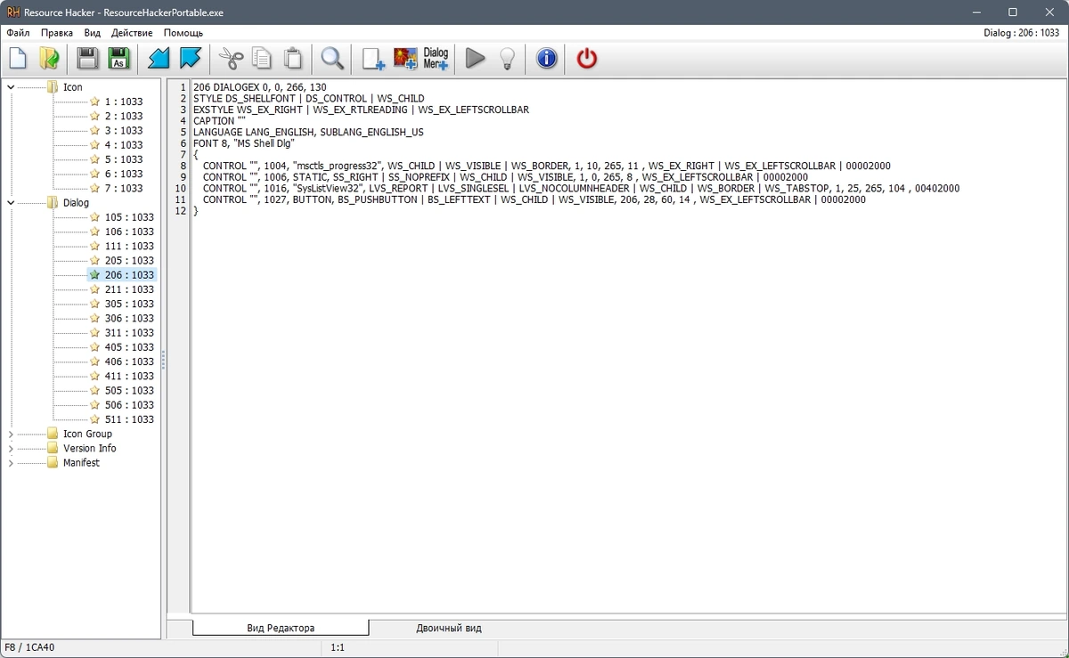This screenshot has width=1069, height=658.
Task: Select Dialog resource 411 : 1033
Action: [129, 377]
